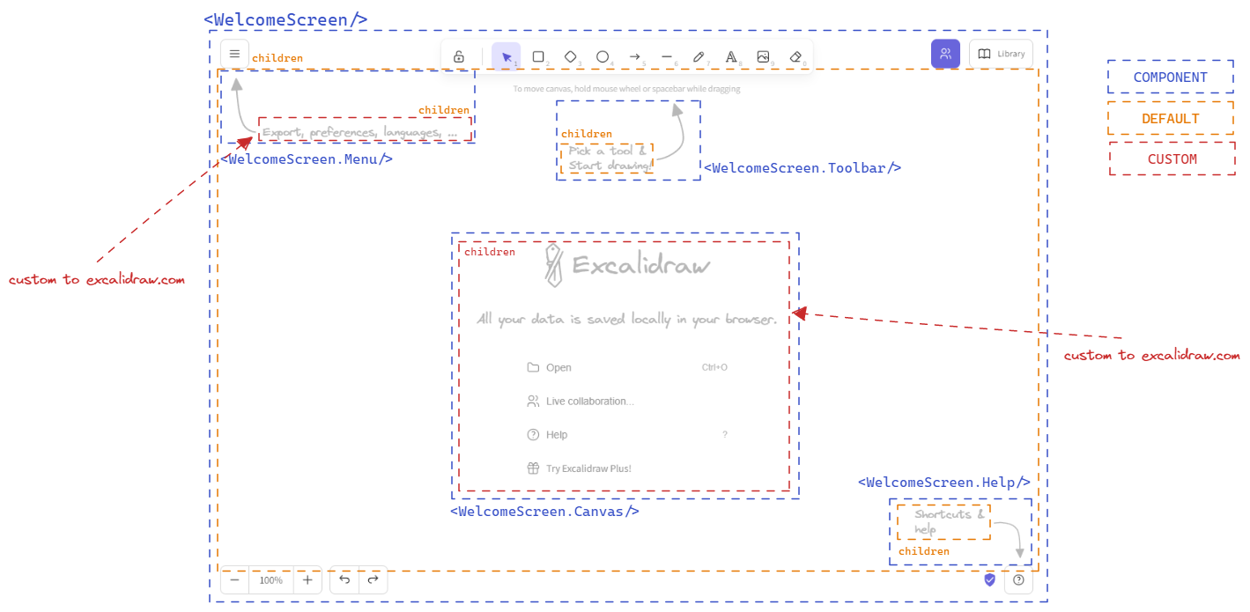This screenshot has width=1250, height=612.
Task: Select the Text tool
Action: [x=731, y=55]
